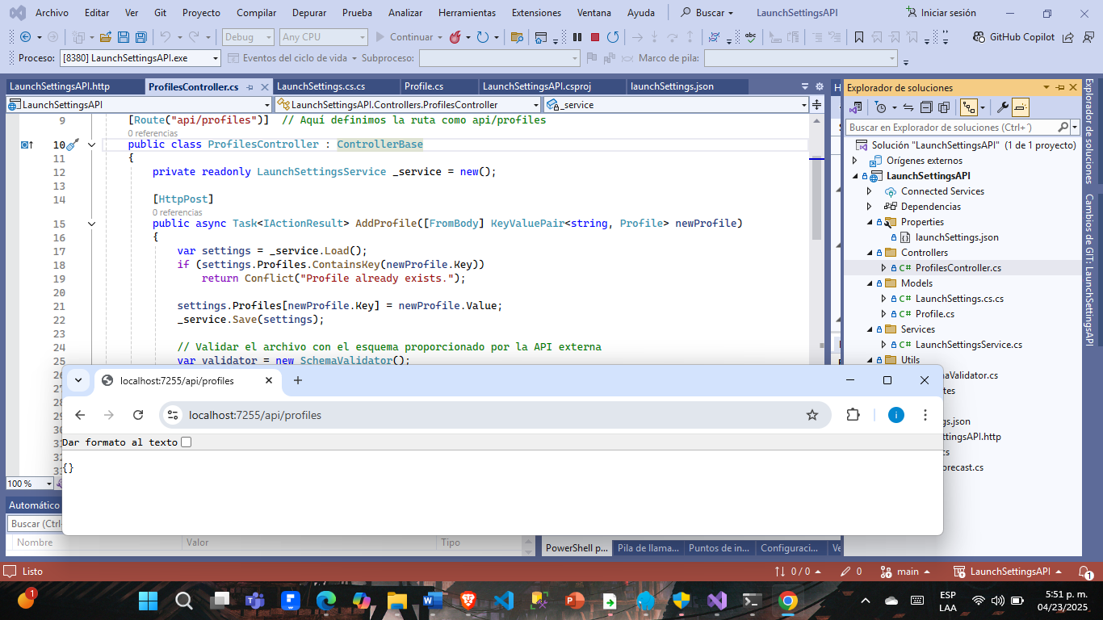Toggle a bookmark using the bookmark icon
Screen dimensions: 1103x620
pos(859,37)
